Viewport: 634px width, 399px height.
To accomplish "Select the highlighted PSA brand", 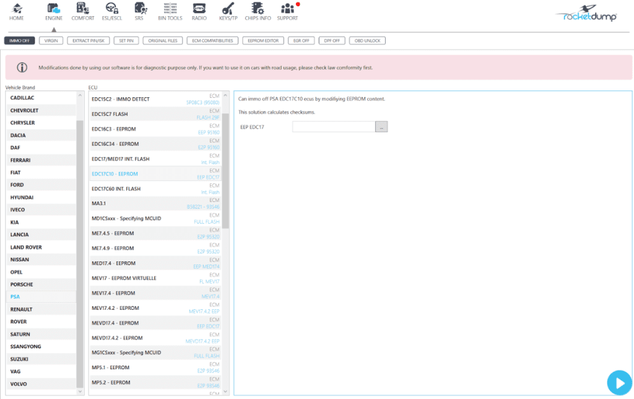I will pos(41,297).
